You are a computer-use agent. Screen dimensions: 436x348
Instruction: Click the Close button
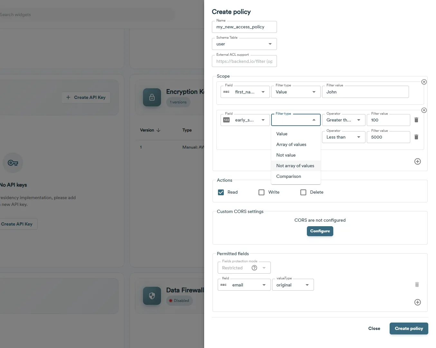click(x=374, y=328)
